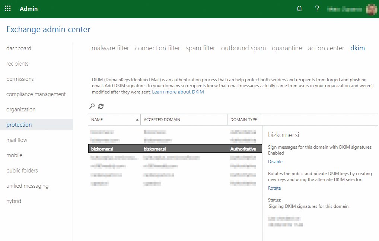This screenshot has height=241, width=379.
Task: Refresh the DKIM domain list
Action: pyautogui.click(x=101, y=106)
